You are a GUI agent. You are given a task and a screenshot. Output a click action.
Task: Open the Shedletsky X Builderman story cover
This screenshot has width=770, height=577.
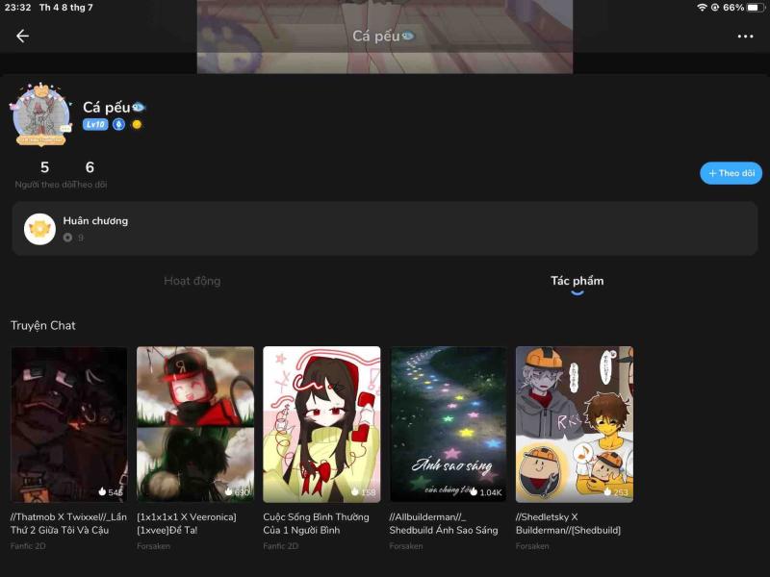575,424
